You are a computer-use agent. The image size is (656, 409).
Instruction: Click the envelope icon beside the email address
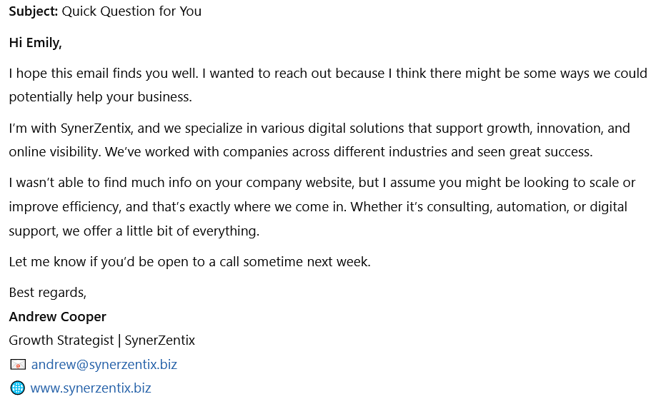18,365
